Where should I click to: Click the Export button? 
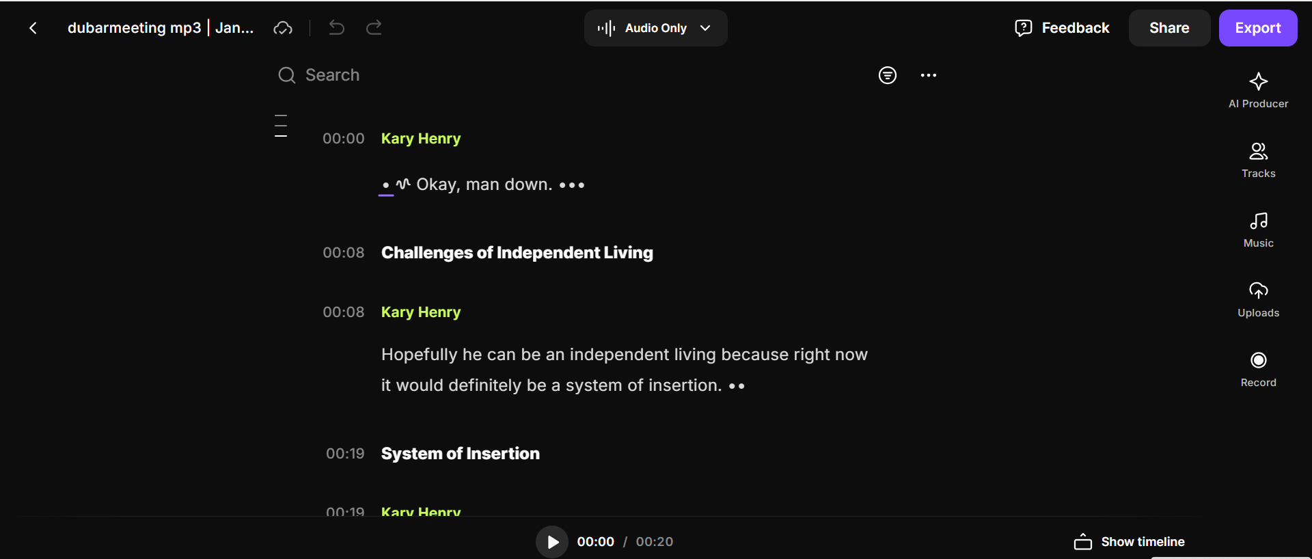(x=1257, y=28)
